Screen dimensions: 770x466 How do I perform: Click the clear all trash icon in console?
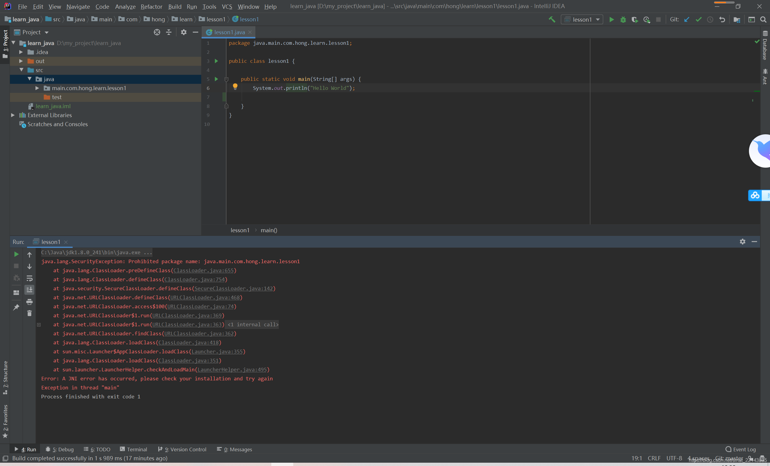29,313
